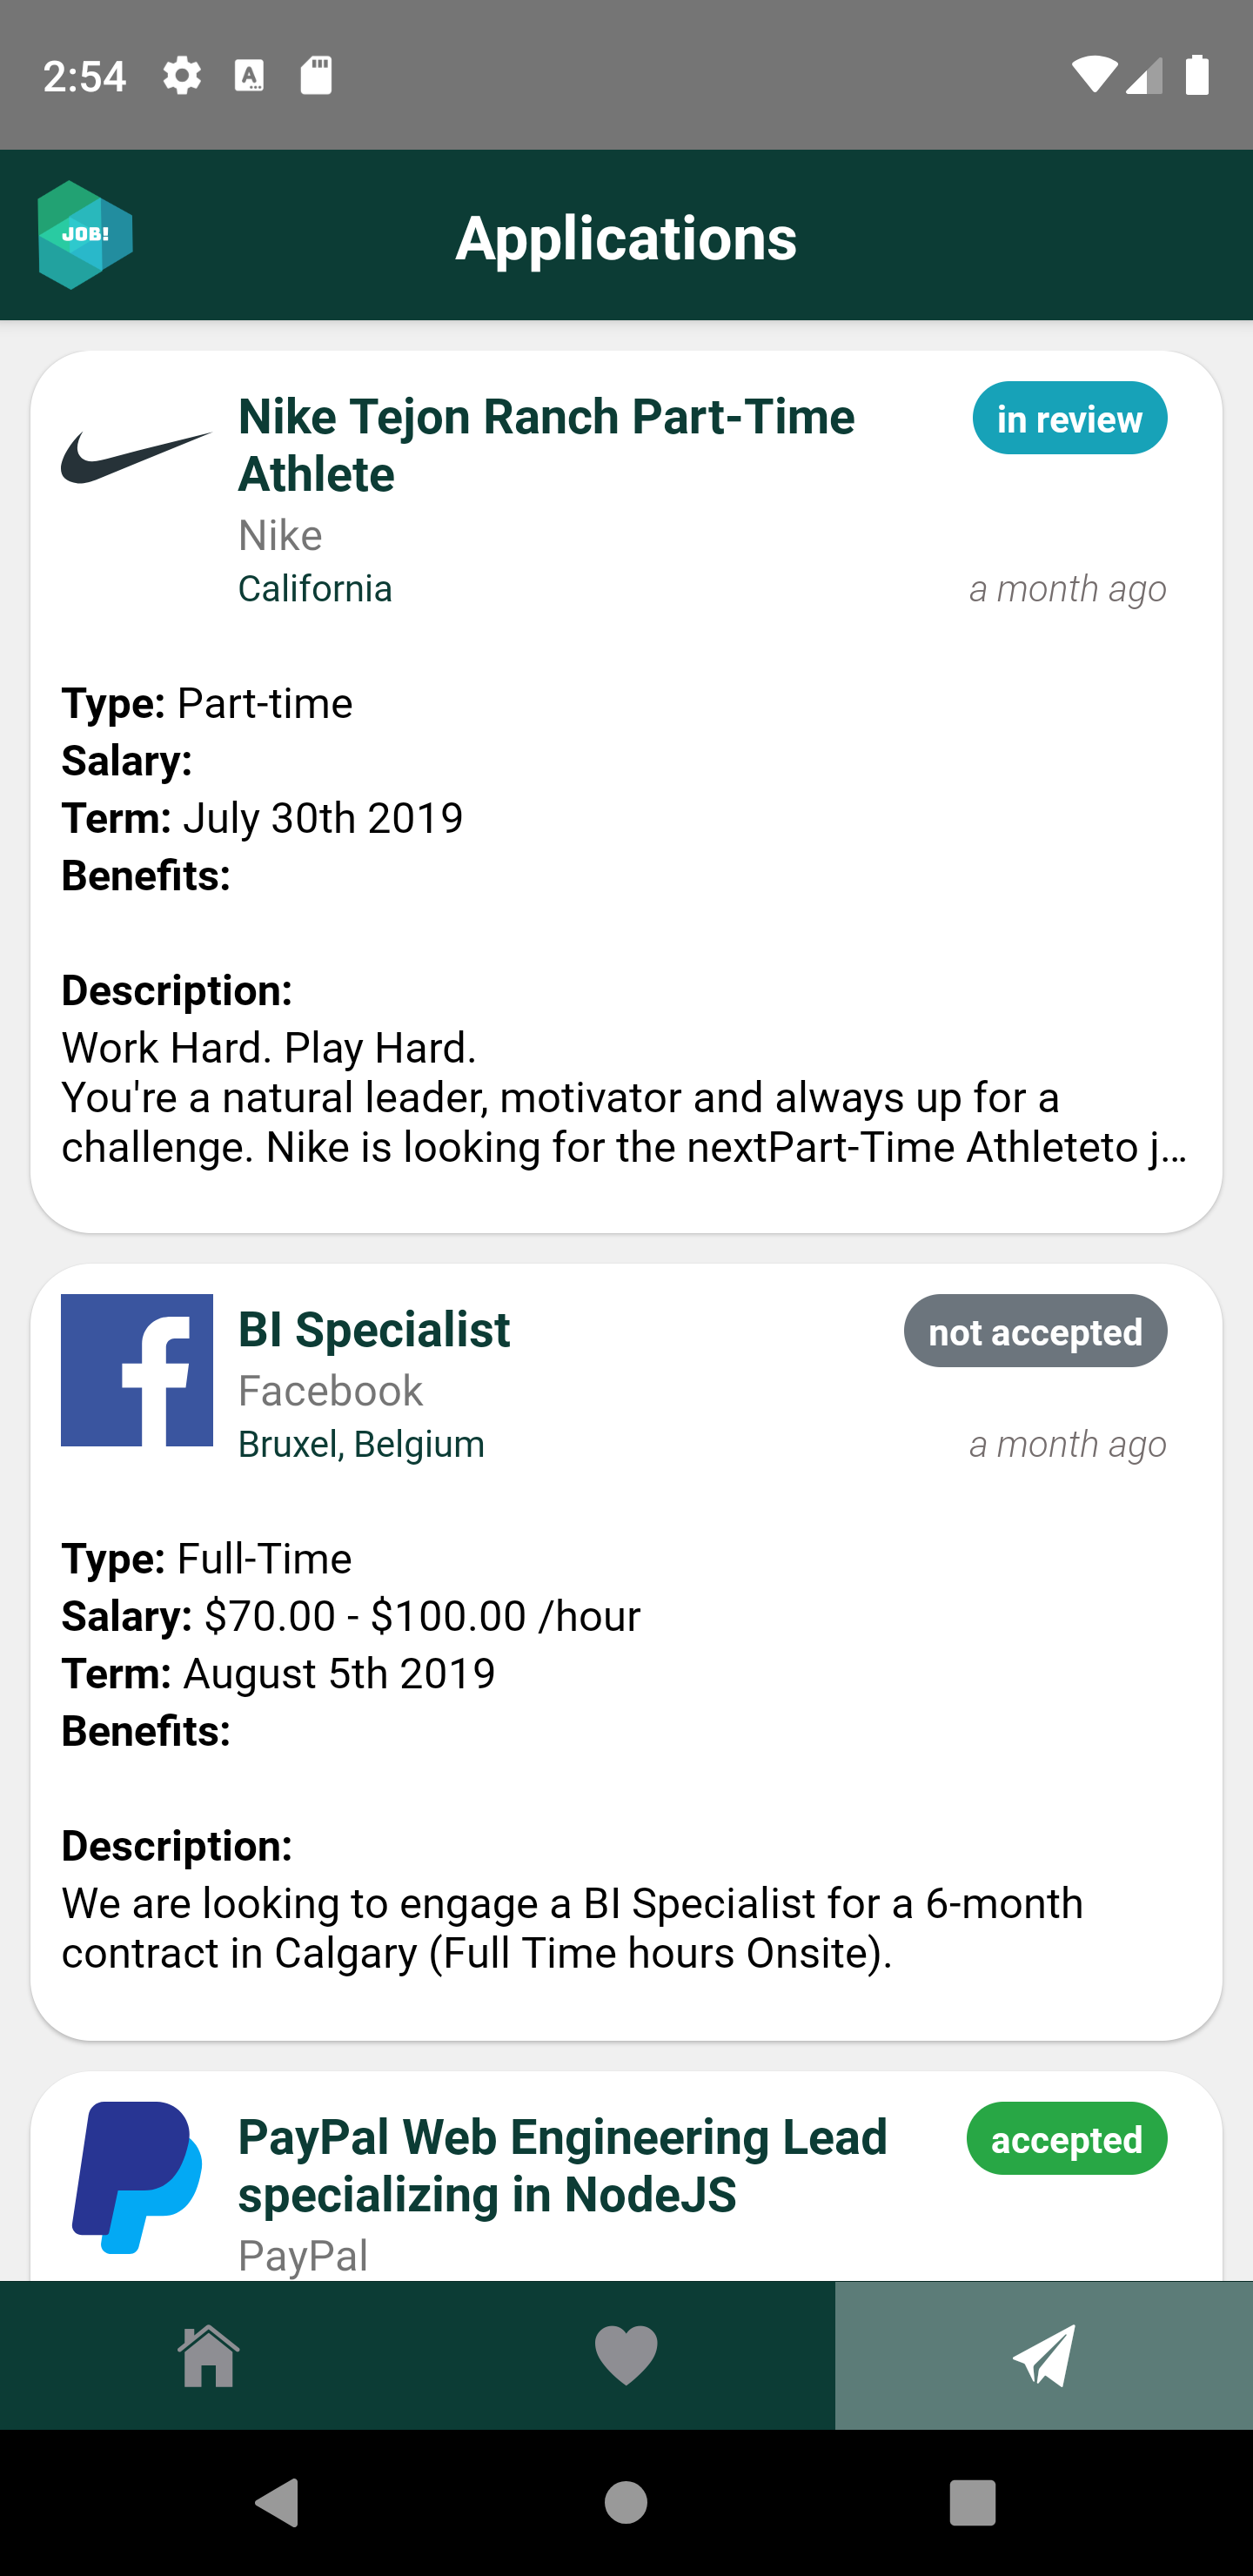Open PayPal Web Engineering Lead title
This screenshot has width=1253, height=2576.
[x=563, y=2165]
